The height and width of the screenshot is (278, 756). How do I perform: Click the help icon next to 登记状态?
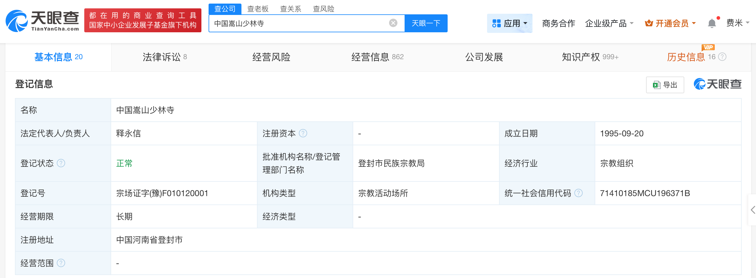point(61,163)
